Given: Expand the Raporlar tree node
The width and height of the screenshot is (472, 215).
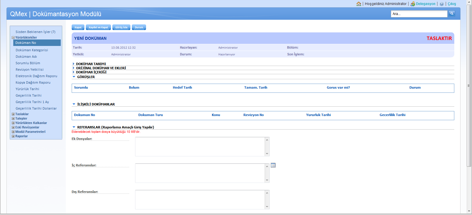Looking at the screenshot, I should [13, 136].
